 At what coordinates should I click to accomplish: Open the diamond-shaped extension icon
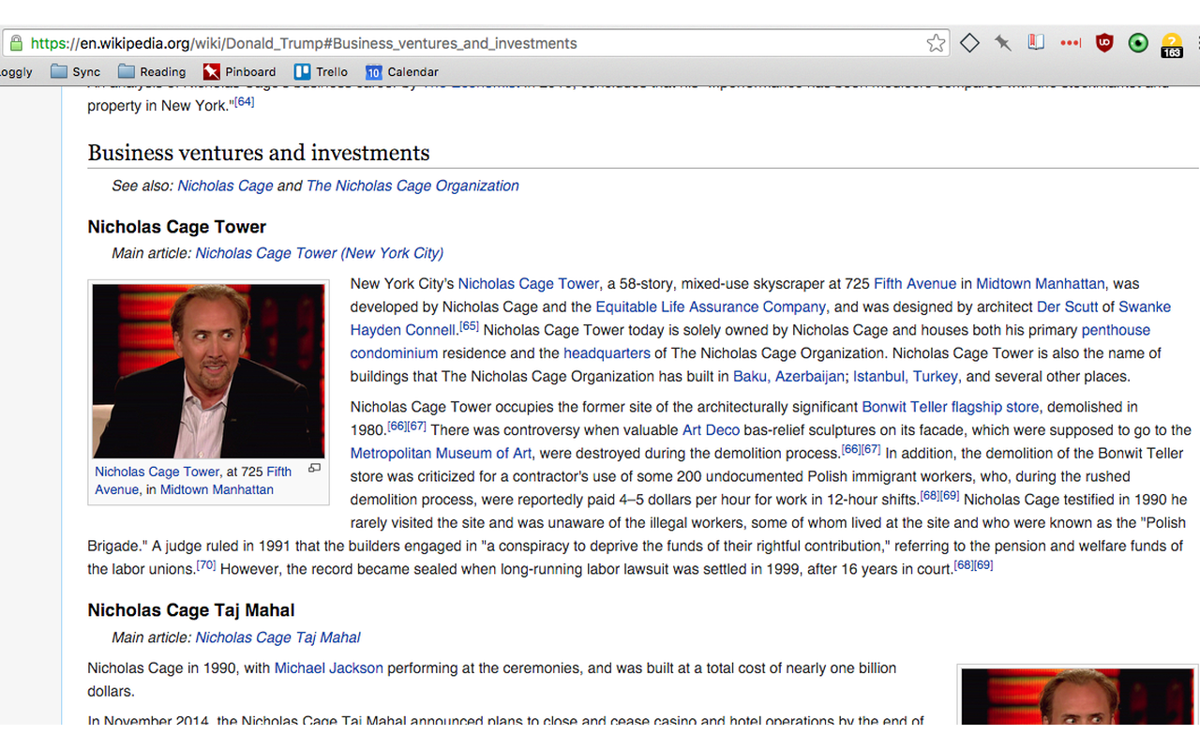tap(970, 42)
